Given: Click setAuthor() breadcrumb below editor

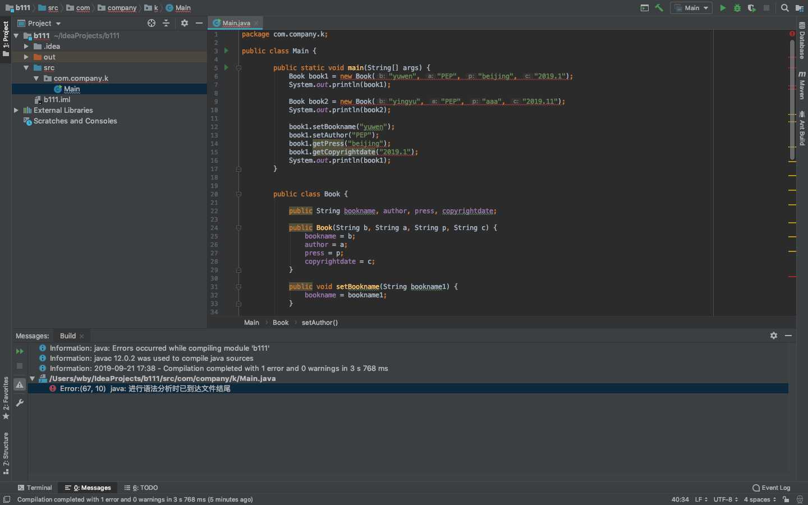Looking at the screenshot, I should pyautogui.click(x=320, y=323).
